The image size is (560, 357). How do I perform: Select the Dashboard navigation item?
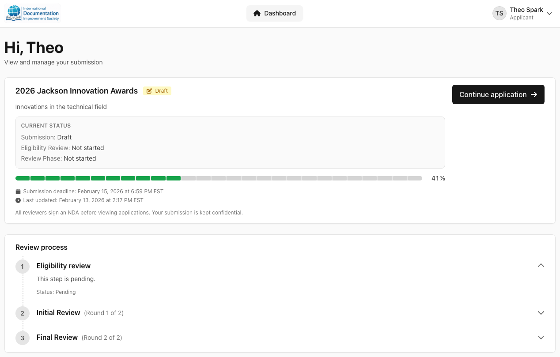point(274,13)
